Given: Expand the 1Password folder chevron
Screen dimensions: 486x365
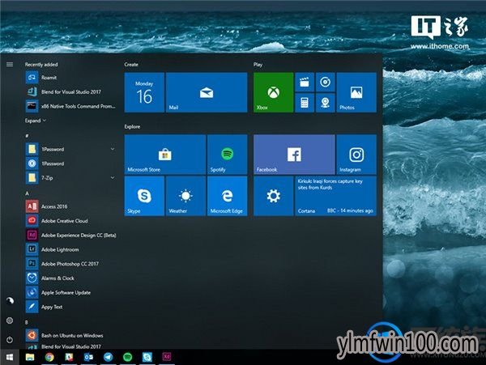Looking at the screenshot, I should pyautogui.click(x=113, y=149).
